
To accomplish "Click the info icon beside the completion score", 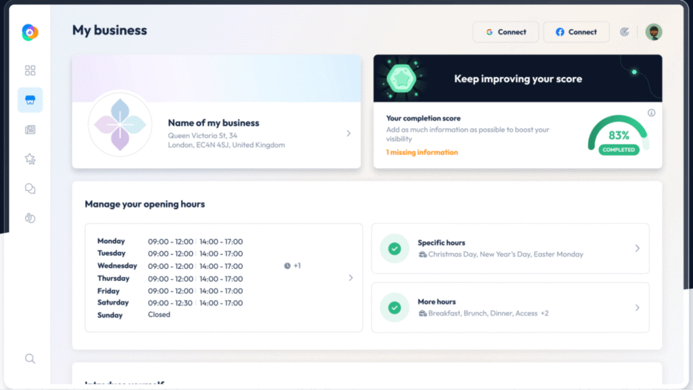I will 651,113.
